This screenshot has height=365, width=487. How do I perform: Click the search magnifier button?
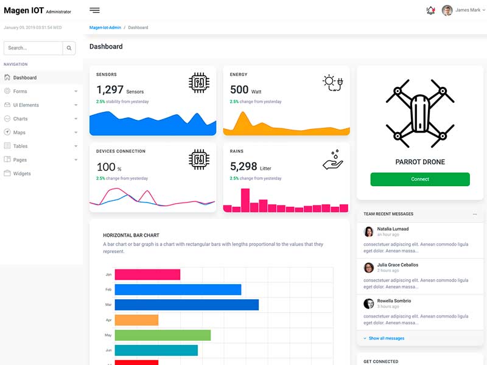coord(69,48)
